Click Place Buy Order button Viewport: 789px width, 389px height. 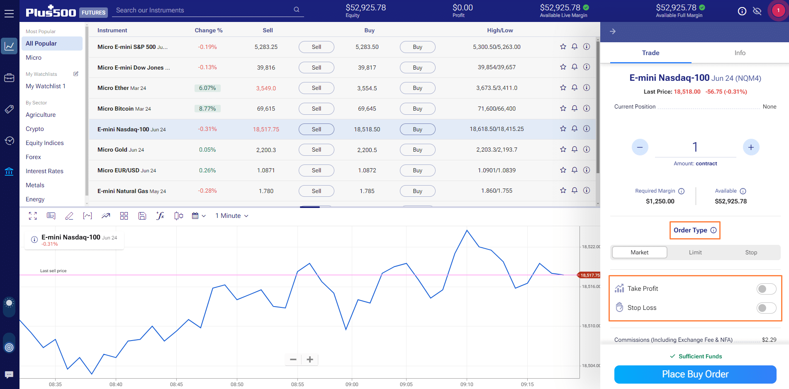[695, 374]
